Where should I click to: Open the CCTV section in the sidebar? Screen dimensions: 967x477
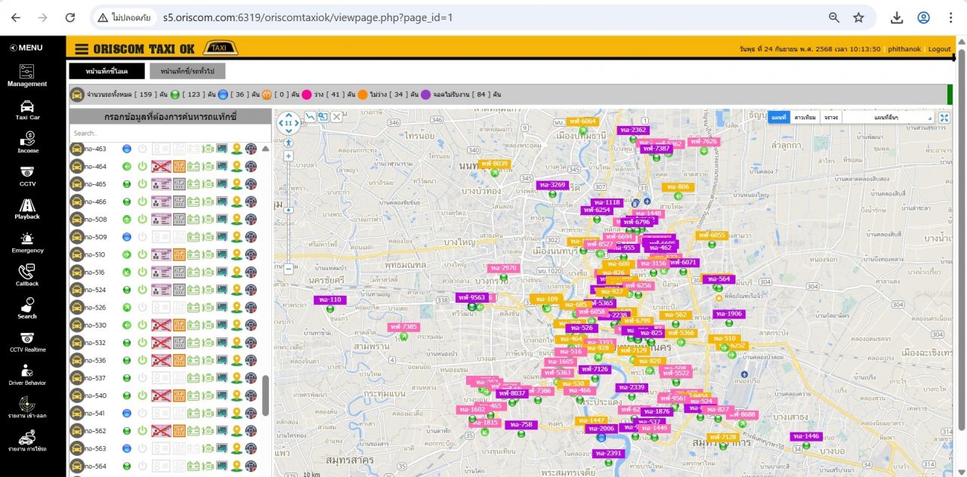(x=27, y=171)
